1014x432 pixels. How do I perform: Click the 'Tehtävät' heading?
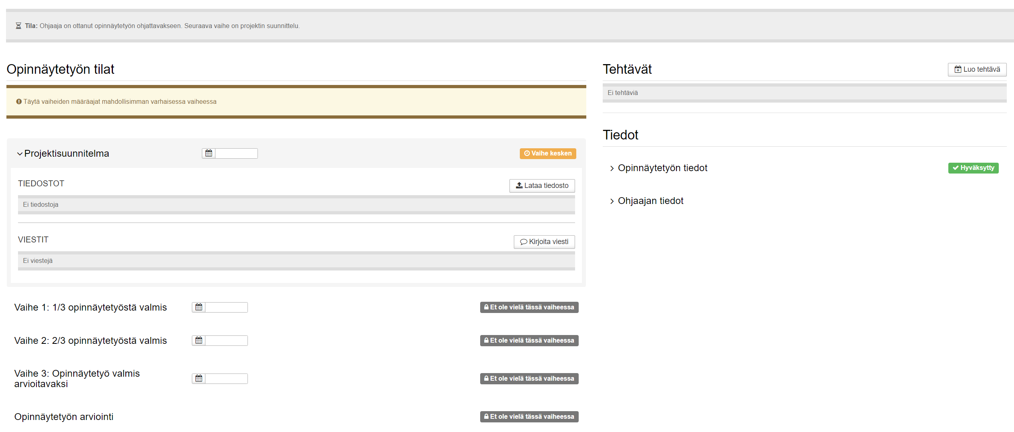point(627,69)
